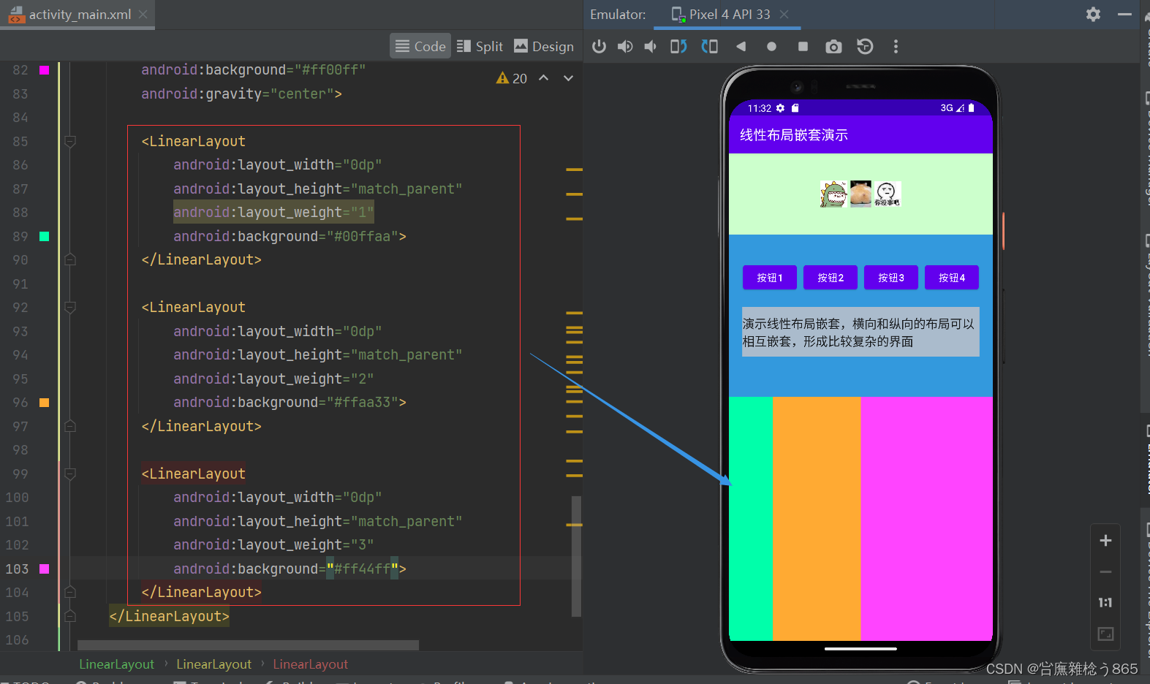
Task: Collapse the LinearLayout fold end at line 90
Action: 70,259
